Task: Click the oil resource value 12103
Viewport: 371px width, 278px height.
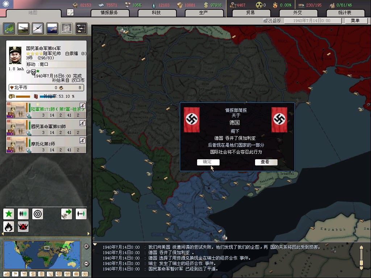Action: (164, 5)
